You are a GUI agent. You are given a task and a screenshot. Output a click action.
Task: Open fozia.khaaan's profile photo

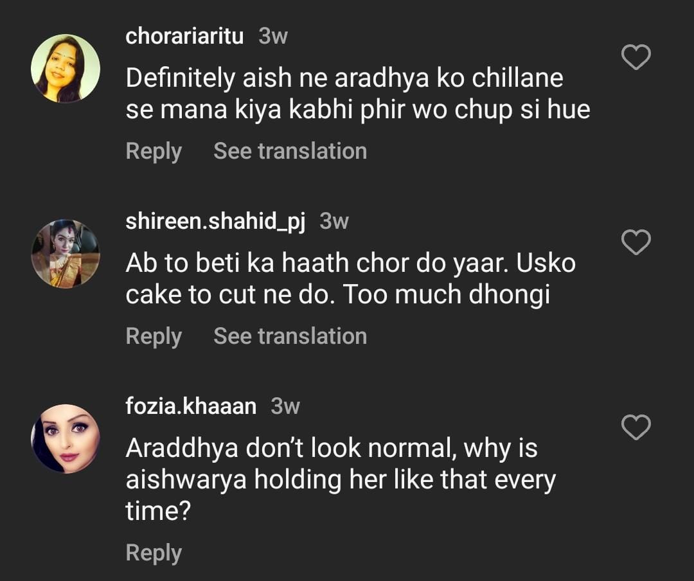pyautogui.click(x=66, y=438)
